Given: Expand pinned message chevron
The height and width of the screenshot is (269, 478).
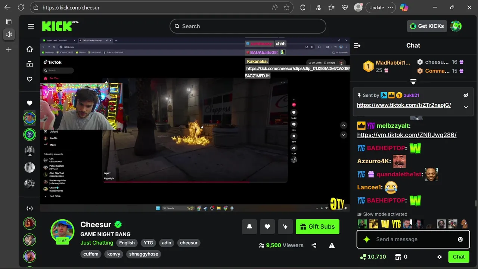Looking at the screenshot, I should [466, 107].
